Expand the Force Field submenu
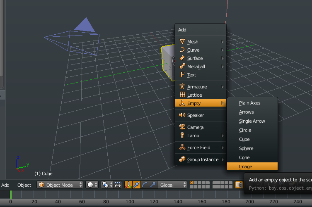This screenshot has width=312, height=207. (x=201, y=148)
